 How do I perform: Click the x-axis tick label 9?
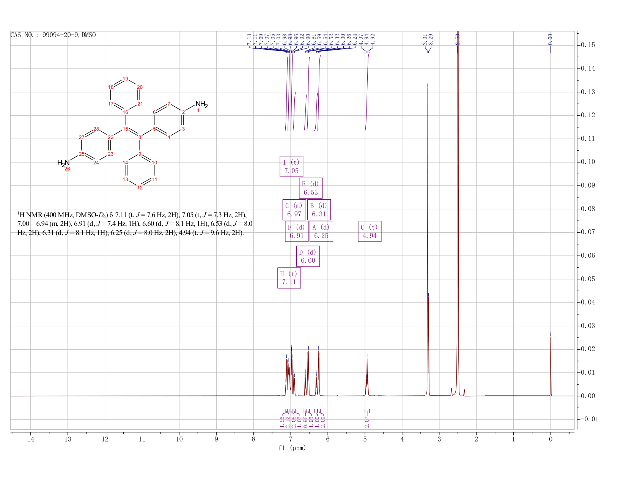coord(216,439)
